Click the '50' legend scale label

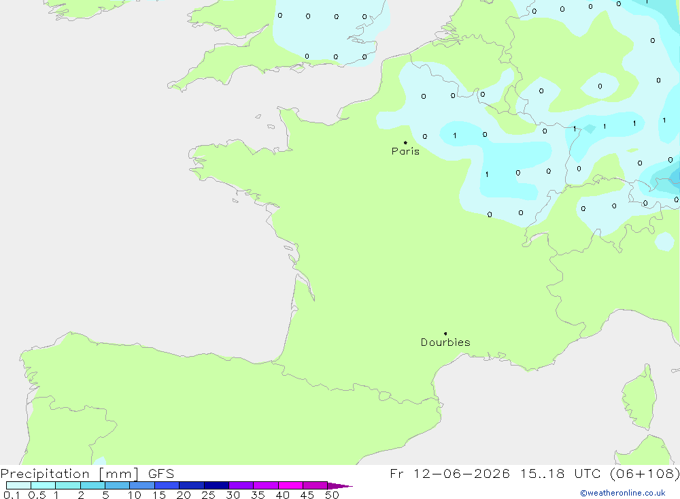(332, 495)
